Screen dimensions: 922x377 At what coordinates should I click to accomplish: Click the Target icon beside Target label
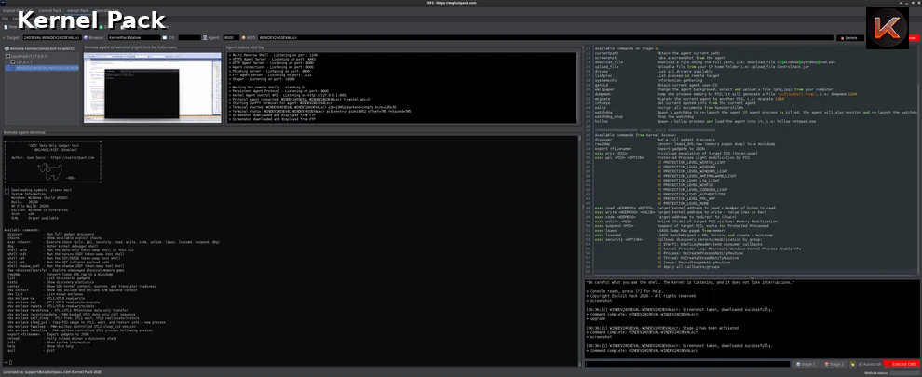click(4, 37)
